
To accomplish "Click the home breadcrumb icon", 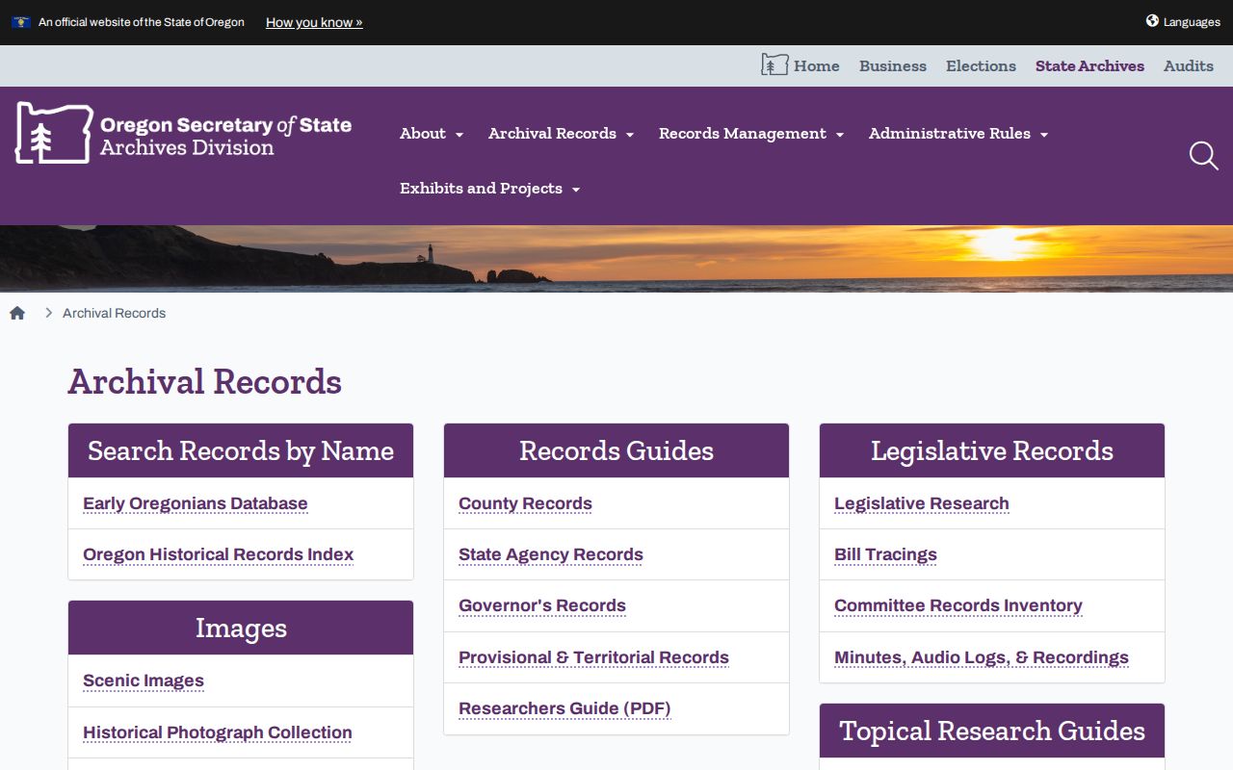I will 17,313.
